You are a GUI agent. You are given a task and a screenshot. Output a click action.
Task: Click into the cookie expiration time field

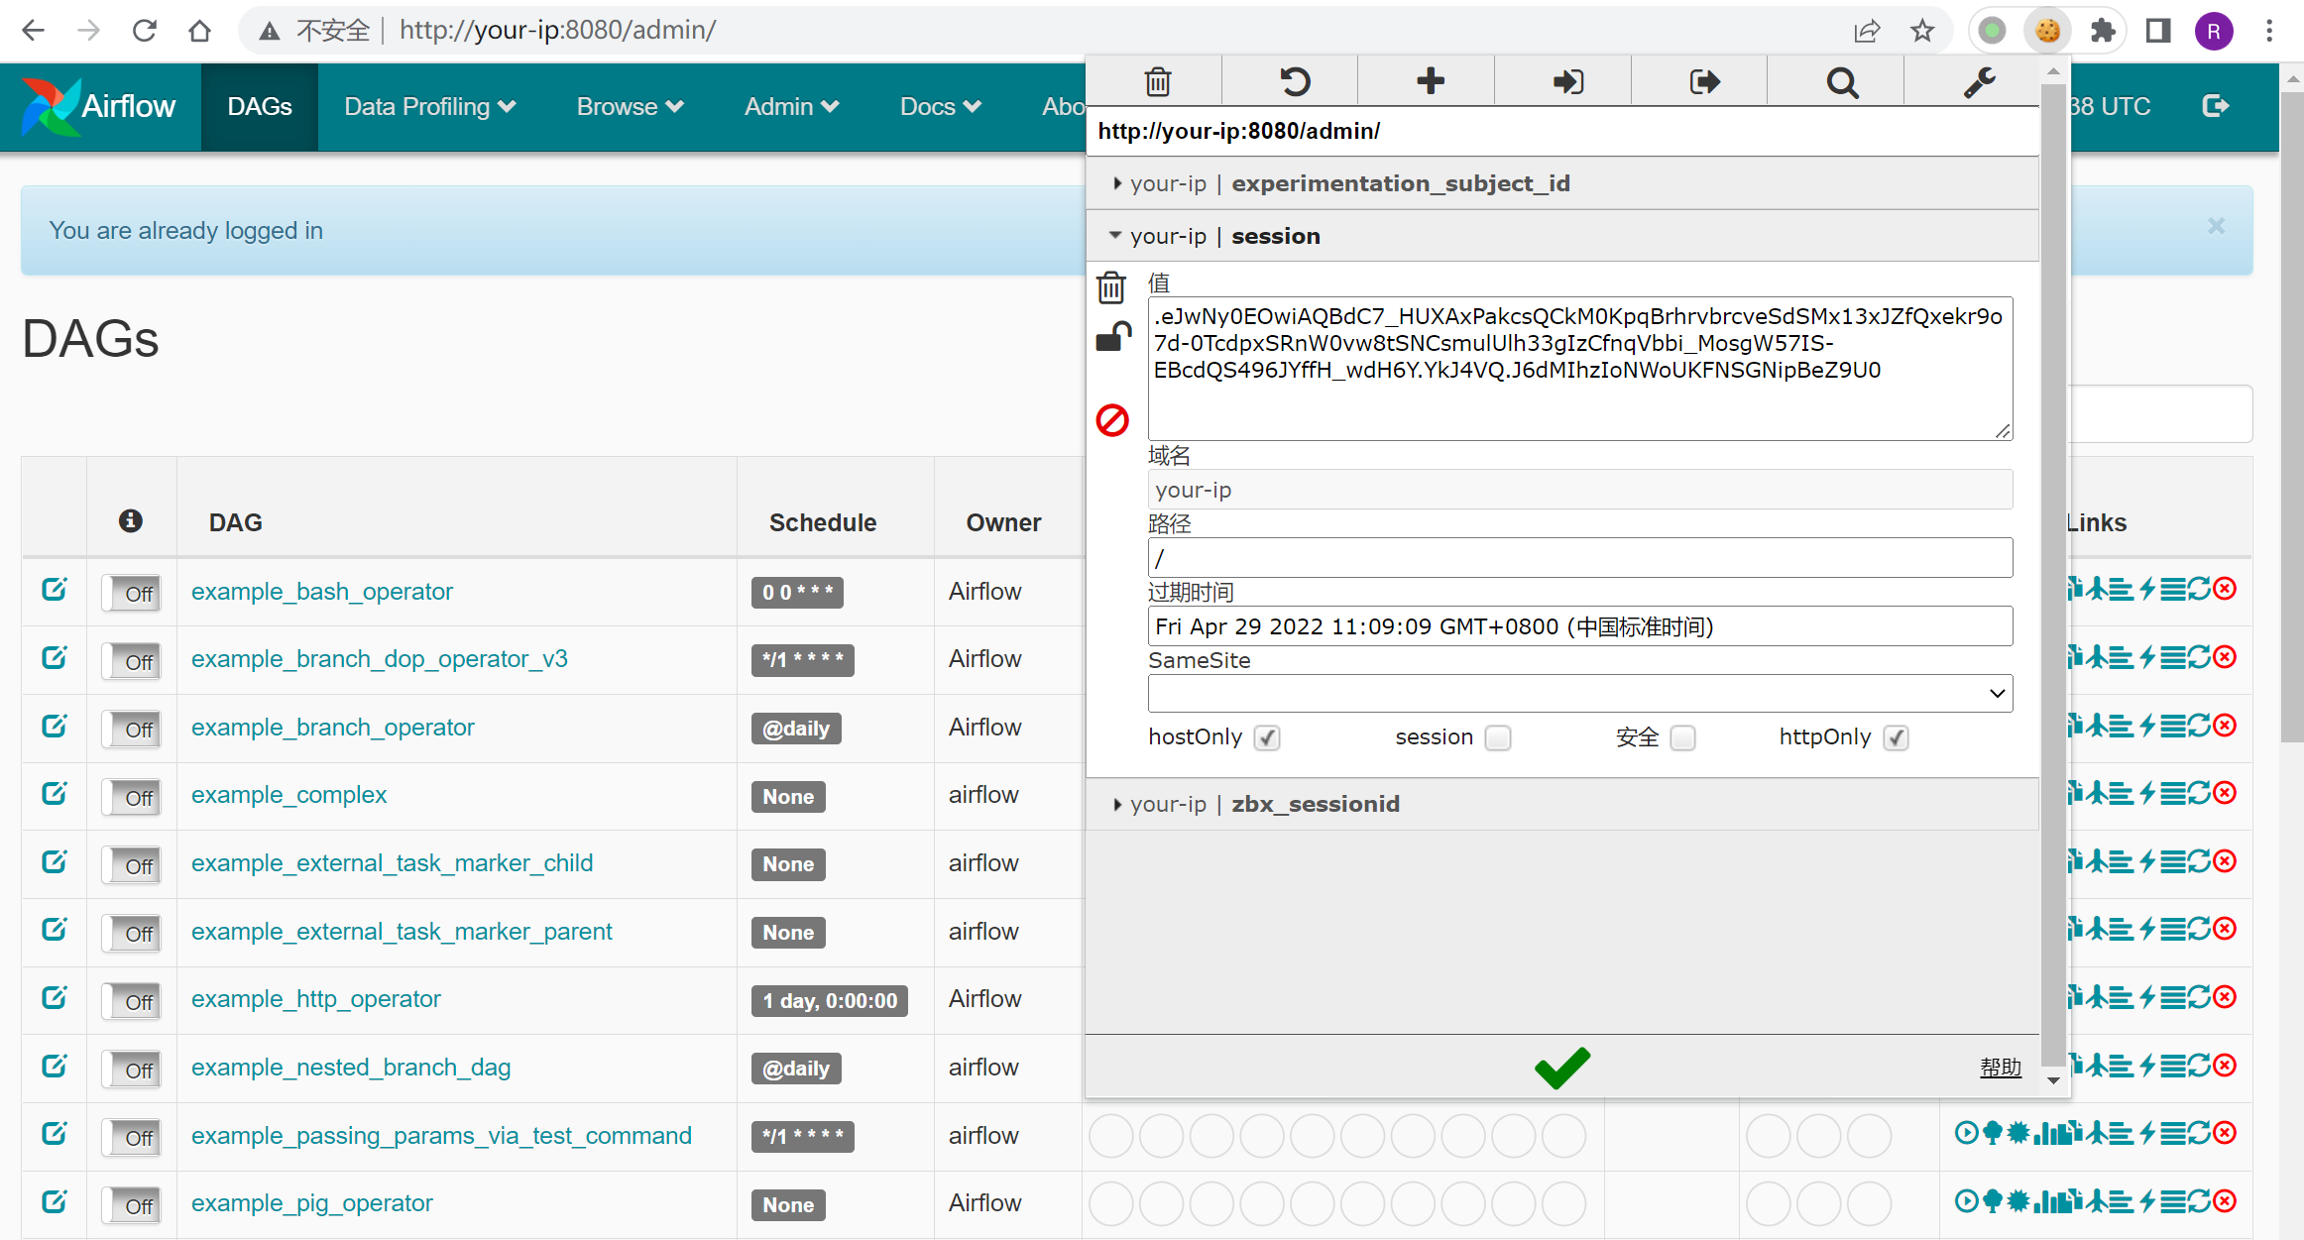point(1579,626)
